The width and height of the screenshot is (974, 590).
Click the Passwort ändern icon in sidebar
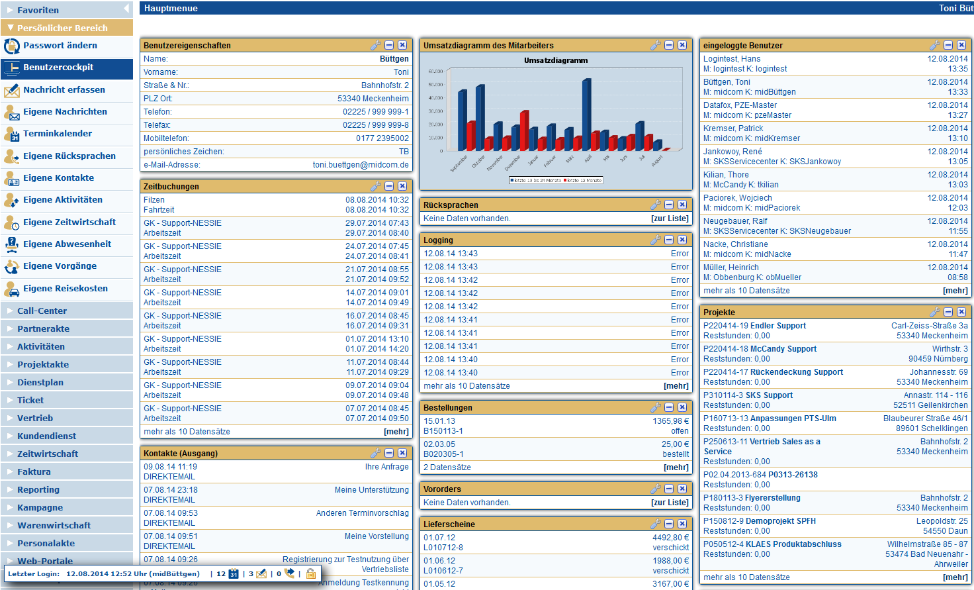11,46
